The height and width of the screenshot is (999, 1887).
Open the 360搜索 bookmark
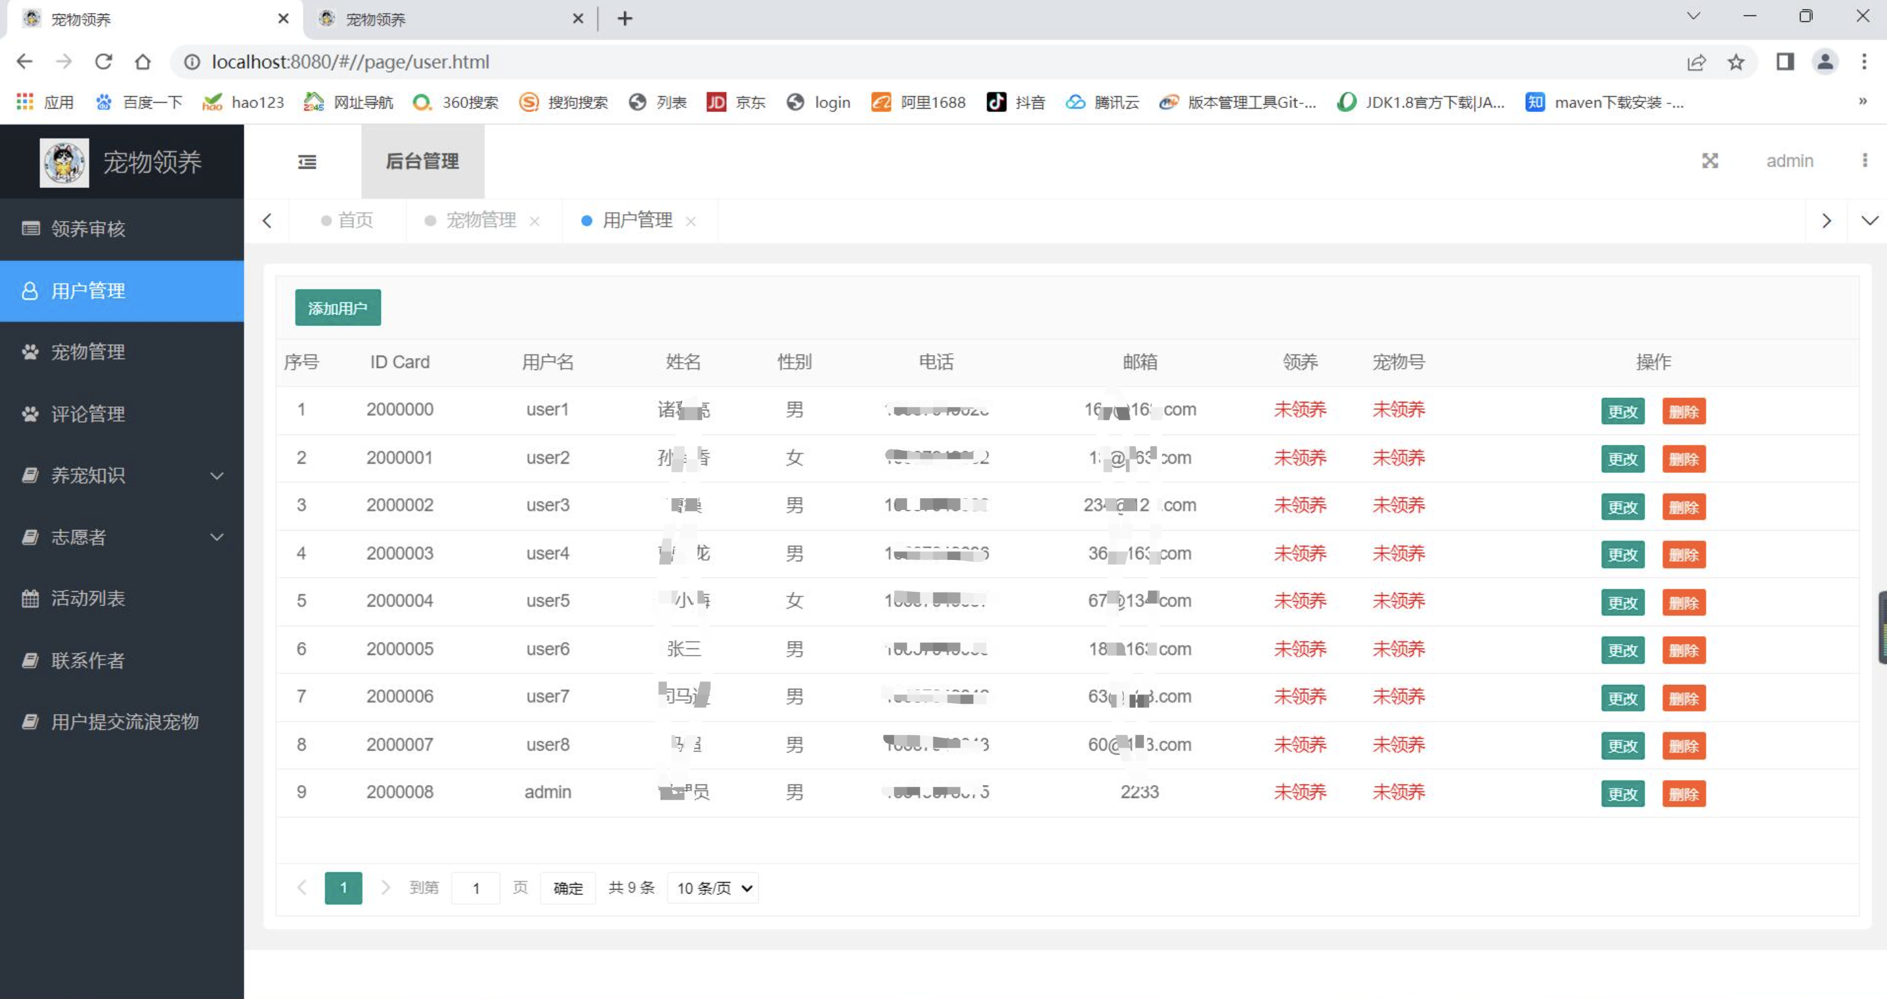tap(455, 102)
